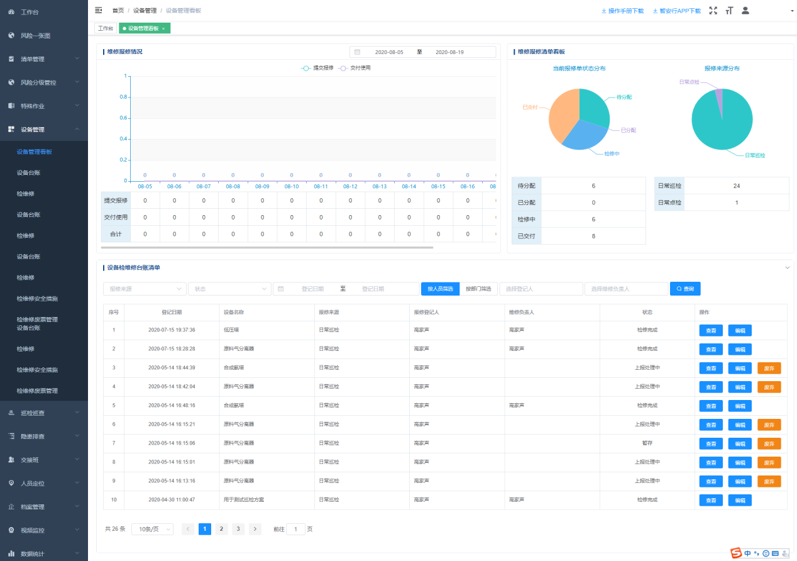The height and width of the screenshot is (561, 797).
Task: Click the blue 检修中 pie slice
Action: click(583, 137)
